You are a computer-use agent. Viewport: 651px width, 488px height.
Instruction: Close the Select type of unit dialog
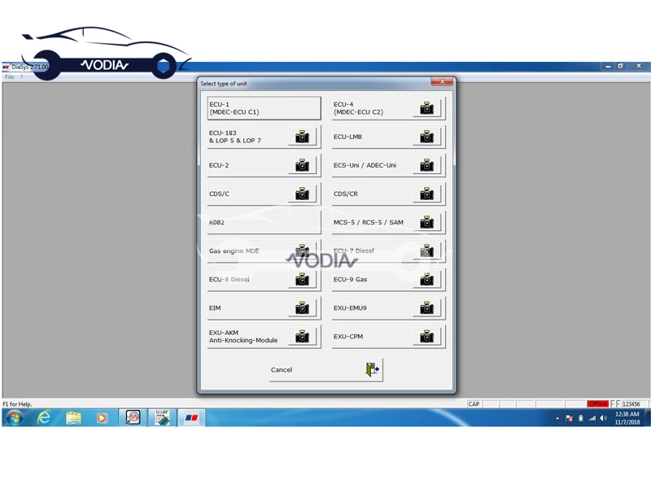coord(442,82)
